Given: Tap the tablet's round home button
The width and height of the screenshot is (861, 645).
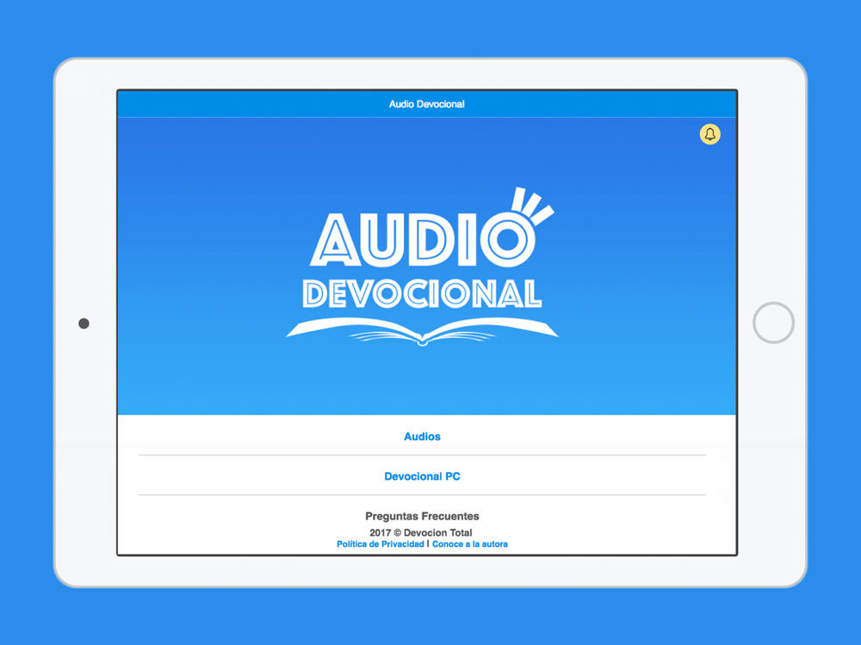Looking at the screenshot, I should [773, 322].
